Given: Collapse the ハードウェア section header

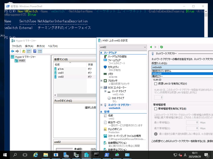Looking at the screenshot, I should (101, 53).
